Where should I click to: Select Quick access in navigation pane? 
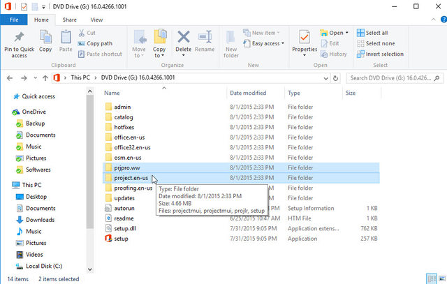[x=38, y=96]
